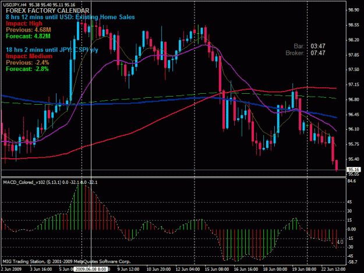
Task: Click the 'Impact: Medium' label
Action: (29, 56)
